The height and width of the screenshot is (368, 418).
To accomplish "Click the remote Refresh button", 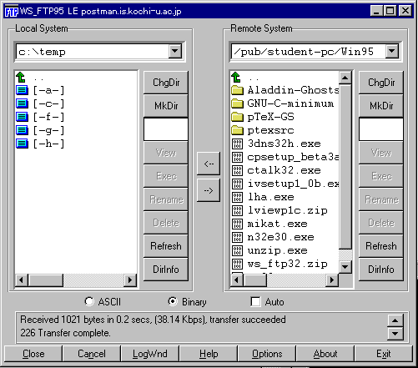I will click(381, 246).
